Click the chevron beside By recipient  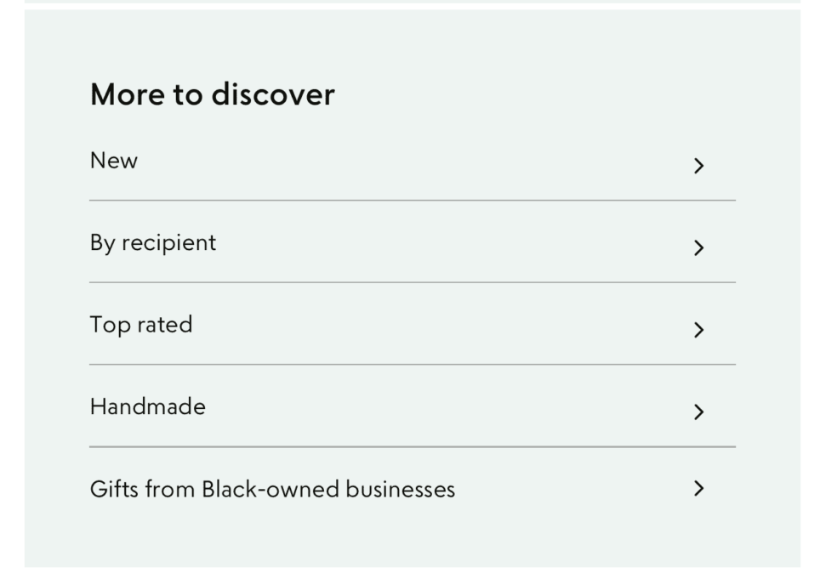(x=699, y=248)
